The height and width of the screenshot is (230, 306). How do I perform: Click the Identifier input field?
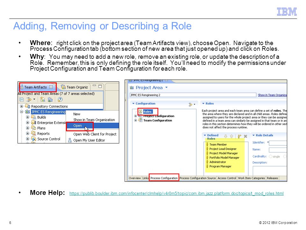pyautogui.click(x=278, y=143)
